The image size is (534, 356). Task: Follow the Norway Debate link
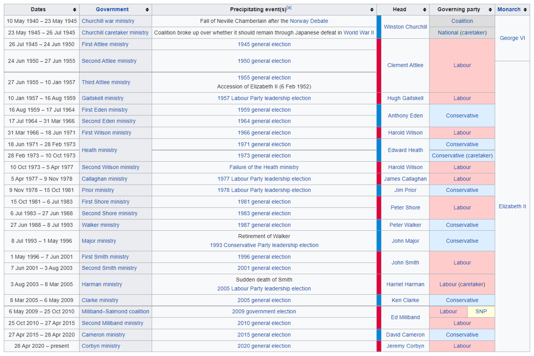309,21
